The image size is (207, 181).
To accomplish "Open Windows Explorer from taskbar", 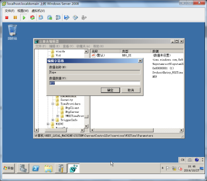I will coord(48,168).
